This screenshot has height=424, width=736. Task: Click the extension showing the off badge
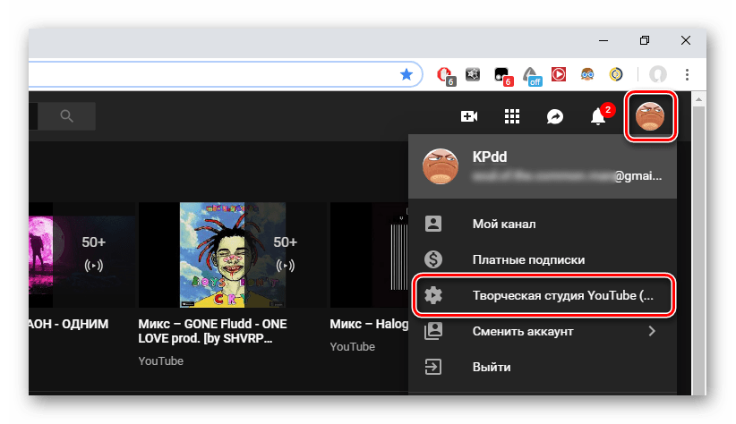[x=532, y=75]
